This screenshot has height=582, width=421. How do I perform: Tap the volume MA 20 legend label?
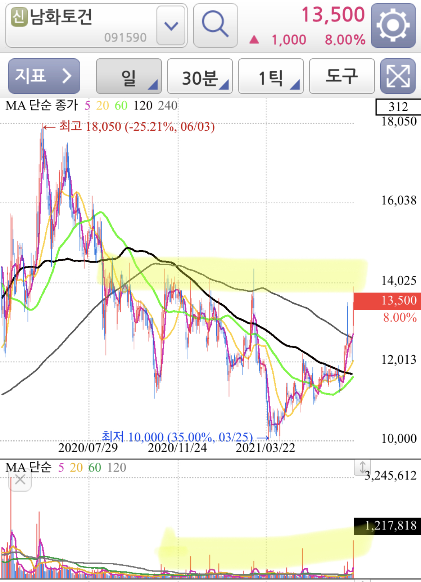[x=76, y=467]
